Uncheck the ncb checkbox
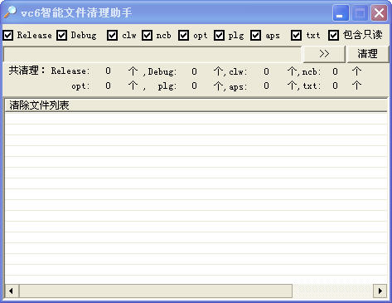The width and height of the screenshot is (392, 303). click(x=147, y=36)
